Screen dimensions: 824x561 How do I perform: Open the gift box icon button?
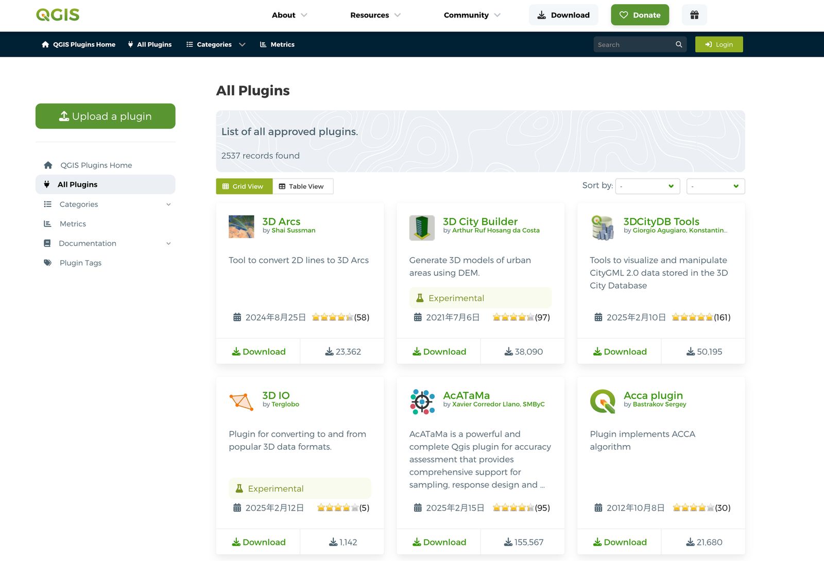click(x=694, y=15)
